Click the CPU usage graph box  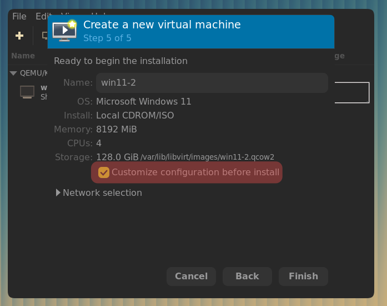click(352, 92)
